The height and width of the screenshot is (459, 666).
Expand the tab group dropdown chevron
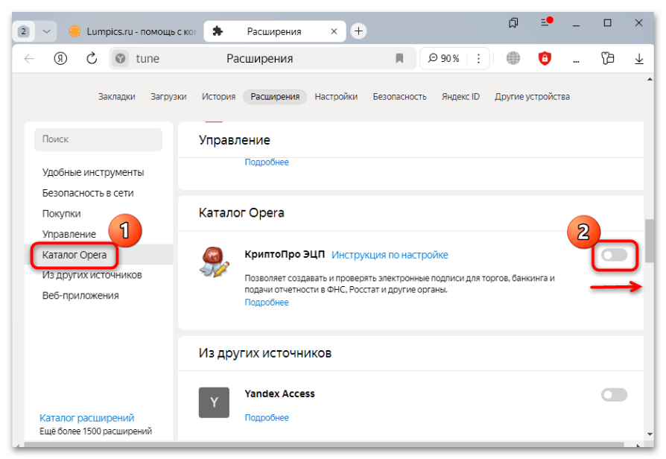pos(47,31)
